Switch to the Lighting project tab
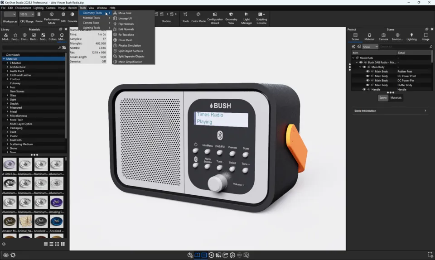 411,37
